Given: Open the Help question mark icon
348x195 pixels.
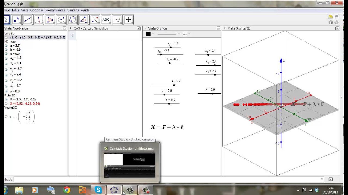Looking at the screenshot, I should (331, 23).
